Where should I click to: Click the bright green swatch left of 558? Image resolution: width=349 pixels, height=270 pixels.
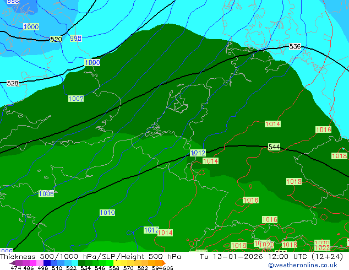(110, 263)
